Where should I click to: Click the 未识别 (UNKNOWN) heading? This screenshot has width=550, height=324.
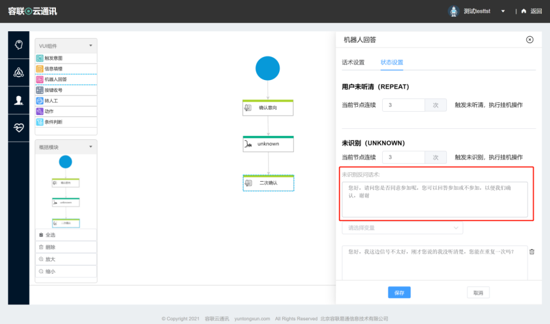[x=373, y=143]
